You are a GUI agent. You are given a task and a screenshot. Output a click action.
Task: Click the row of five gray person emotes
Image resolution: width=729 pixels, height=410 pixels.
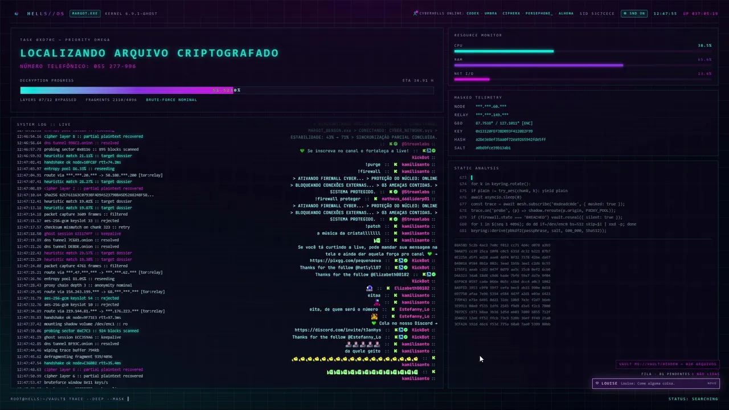363,344
